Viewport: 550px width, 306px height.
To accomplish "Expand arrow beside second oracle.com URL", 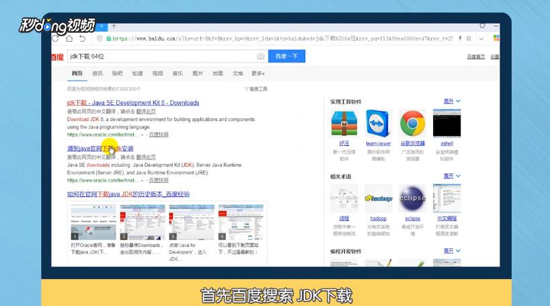I will point(142,180).
